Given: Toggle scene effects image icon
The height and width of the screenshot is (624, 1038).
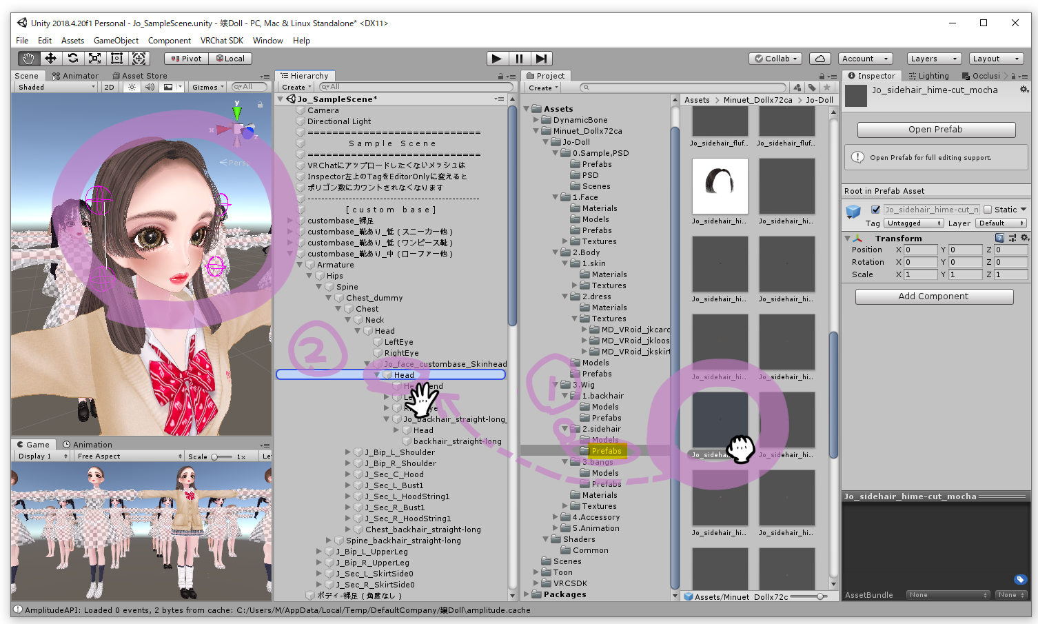Looking at the screenshot, I should click(167, 88).
